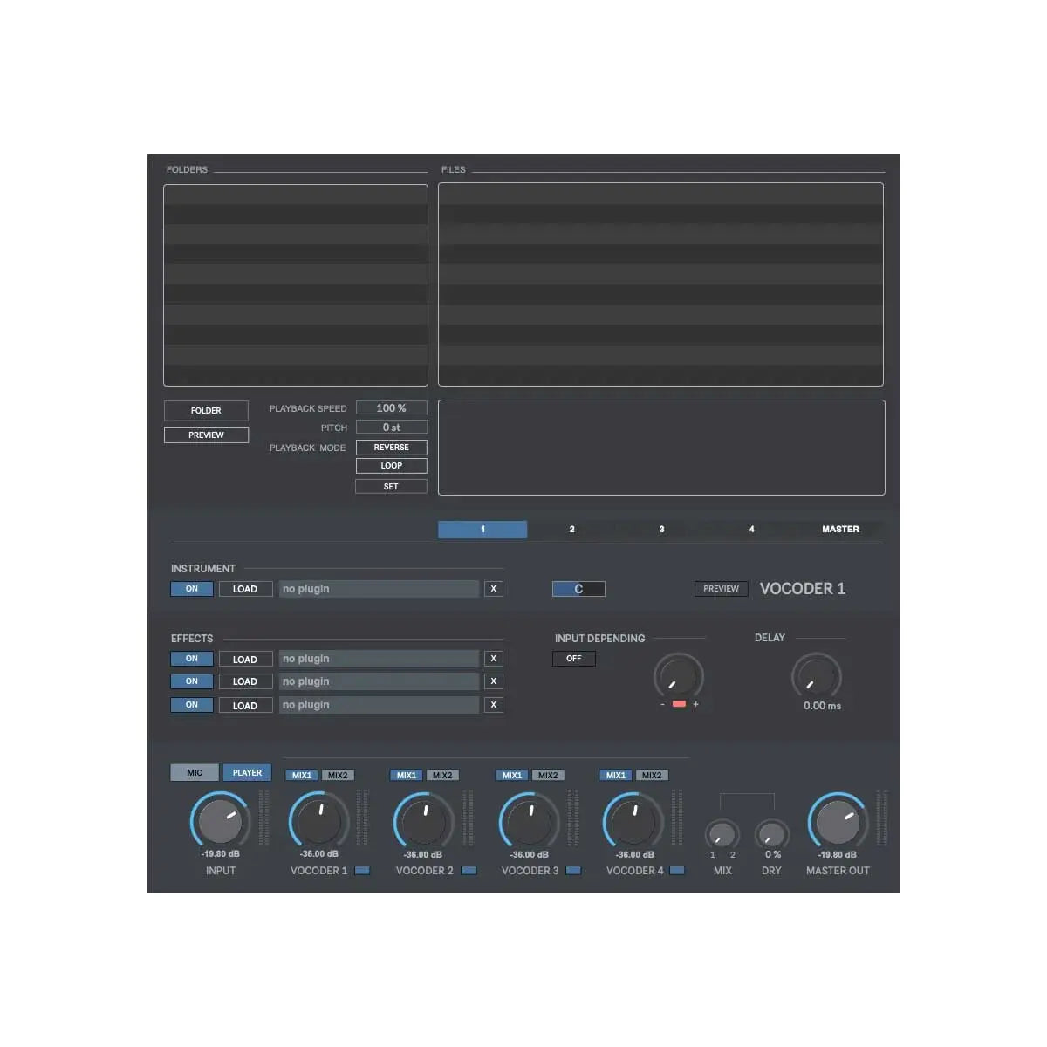Viewport: 1047px width, 1047px height.
Task: Toggle INPUT DEPENDING off switch
Action: coord(573,658)
